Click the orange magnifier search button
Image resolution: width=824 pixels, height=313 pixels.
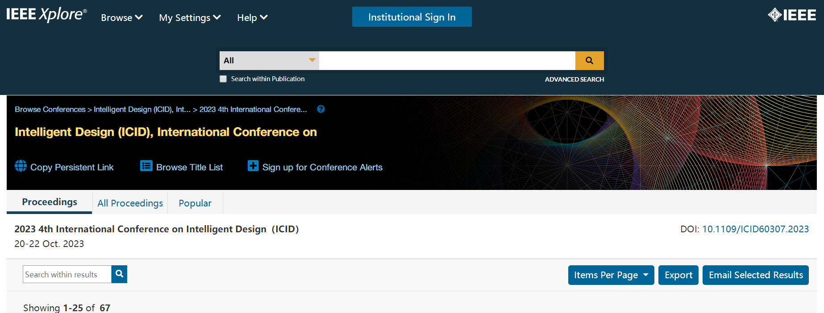tap(589, 61)
